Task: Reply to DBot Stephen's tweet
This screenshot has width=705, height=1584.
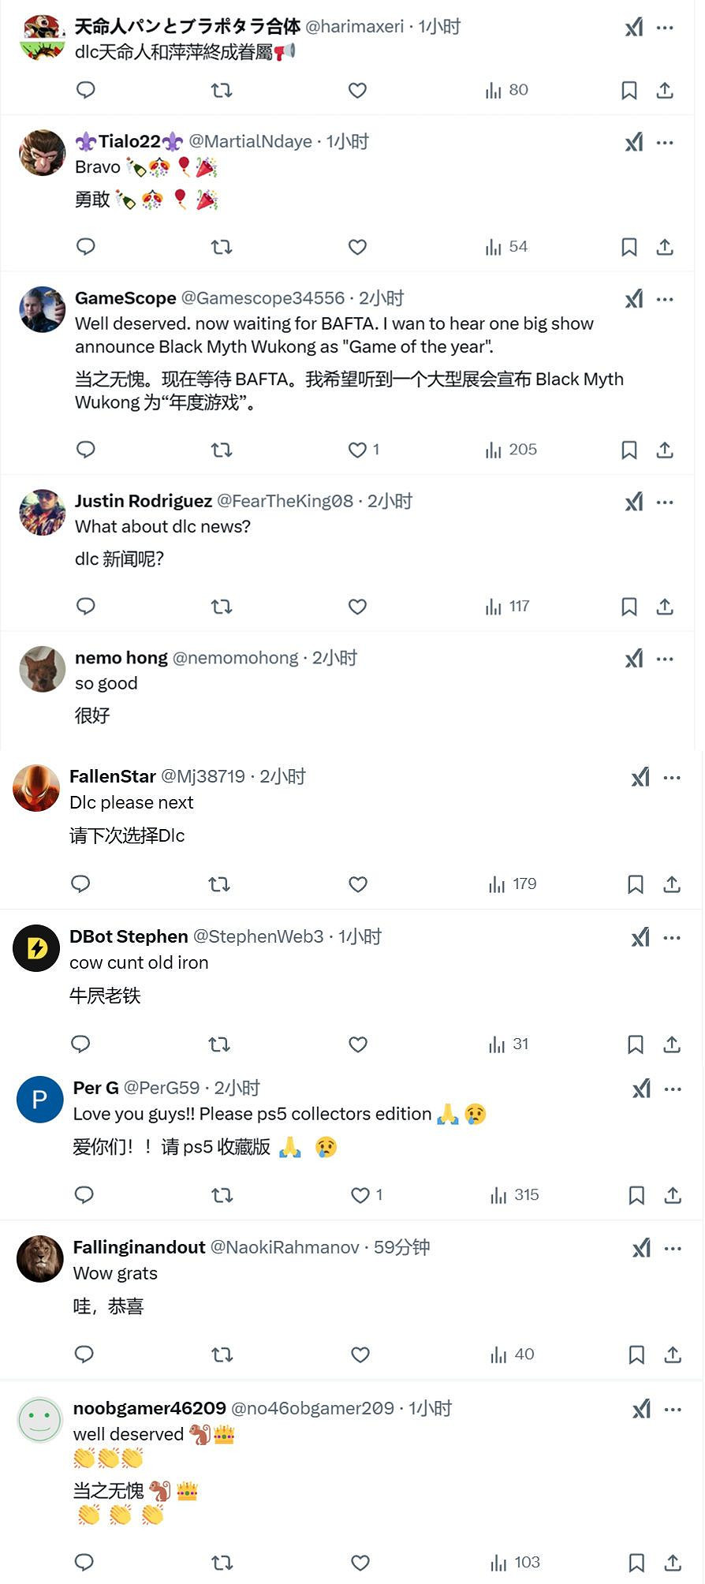Action: 80,1044
